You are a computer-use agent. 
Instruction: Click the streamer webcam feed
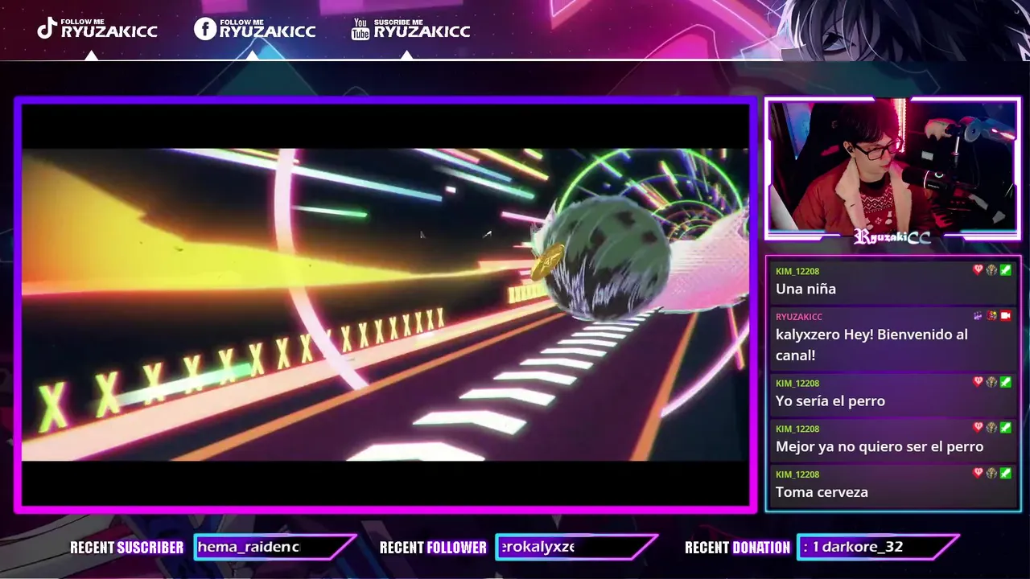(892, 166)
